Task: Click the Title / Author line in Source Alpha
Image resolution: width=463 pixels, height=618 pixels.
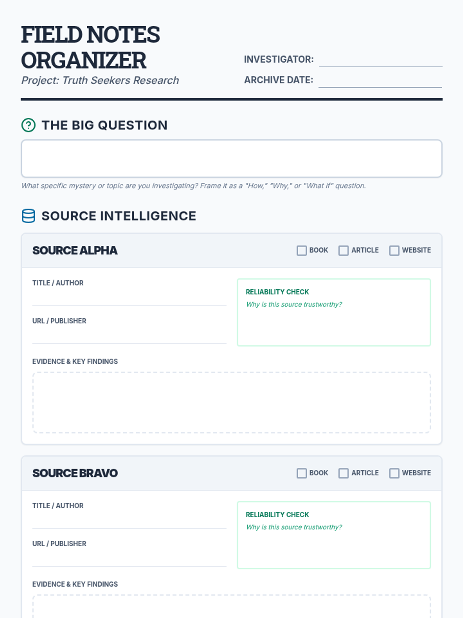Action: pyautogui.click(x=129, y=298)
